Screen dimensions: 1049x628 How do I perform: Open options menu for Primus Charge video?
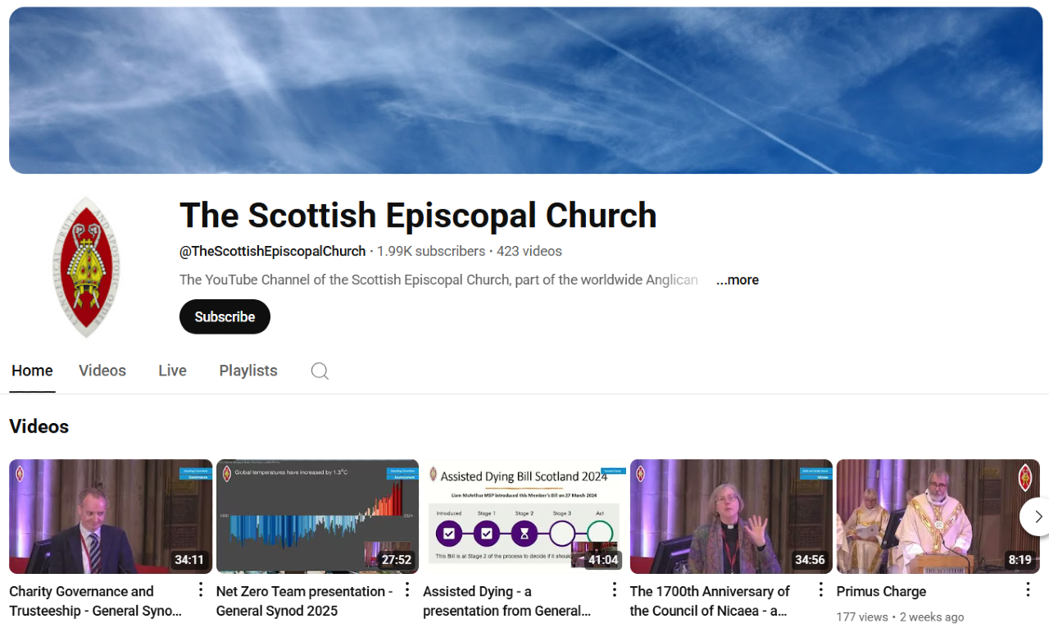coord(1028,589)
